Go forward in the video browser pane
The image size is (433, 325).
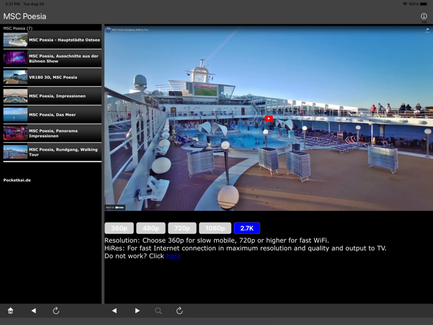click(137, 311)
